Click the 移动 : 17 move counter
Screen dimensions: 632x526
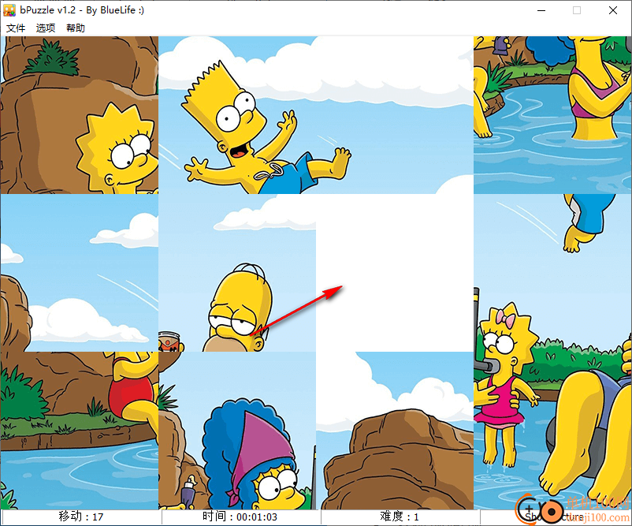point(81,517)
